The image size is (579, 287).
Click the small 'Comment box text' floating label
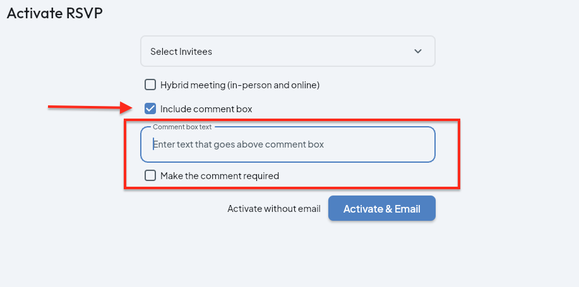tap(182, 127)
